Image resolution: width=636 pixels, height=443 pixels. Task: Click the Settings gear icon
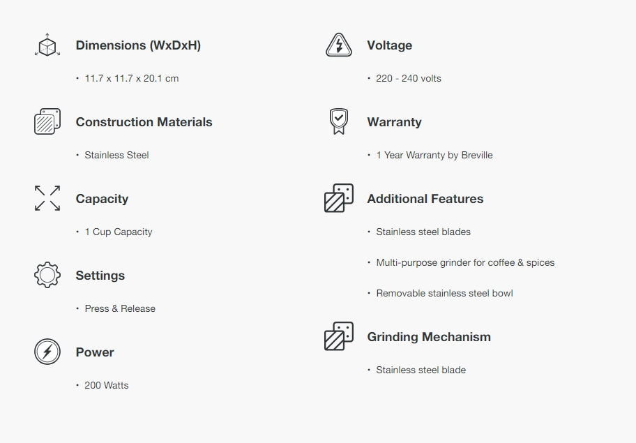point(47,275)
